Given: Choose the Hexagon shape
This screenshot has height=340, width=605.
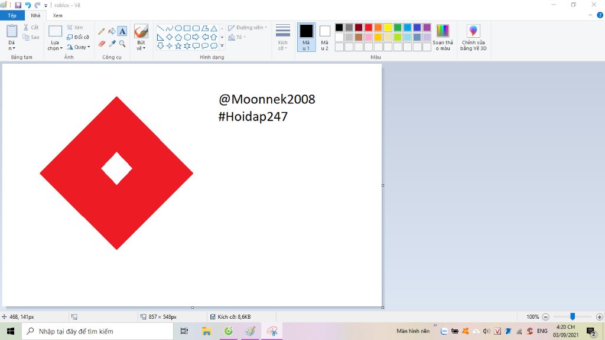Looking at the screenshot, I should (187, 37).
